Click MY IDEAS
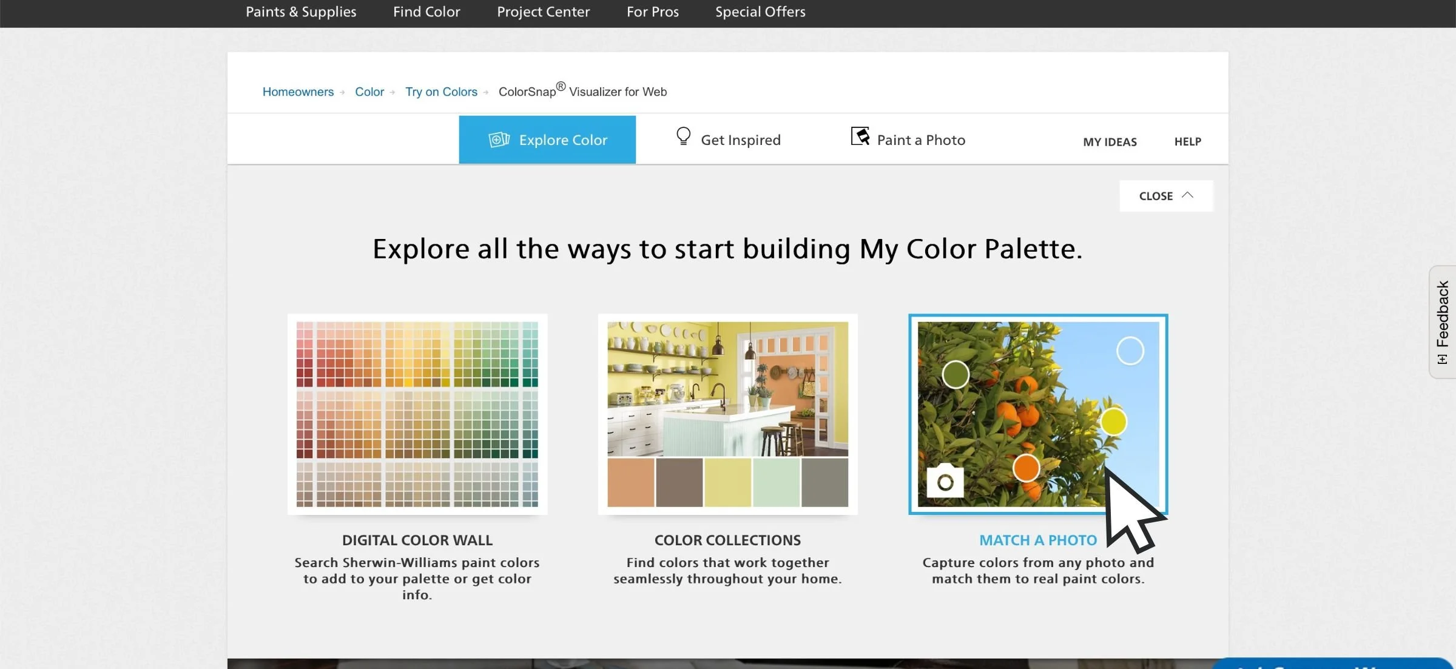This screenshot has height=669, width=1456. tap(1110, 141)
